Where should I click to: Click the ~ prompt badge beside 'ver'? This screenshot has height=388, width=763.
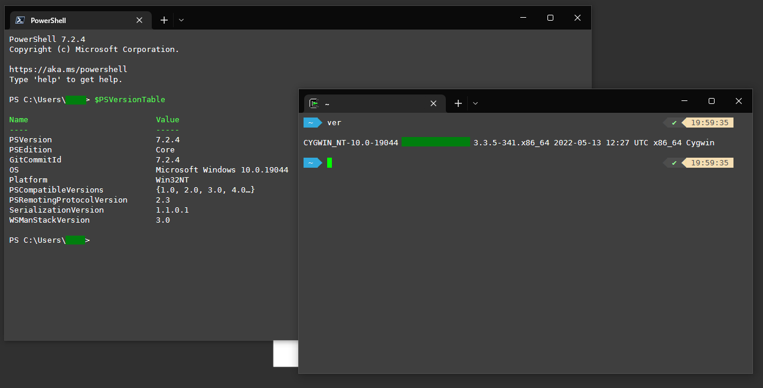[x=312, y=123]
